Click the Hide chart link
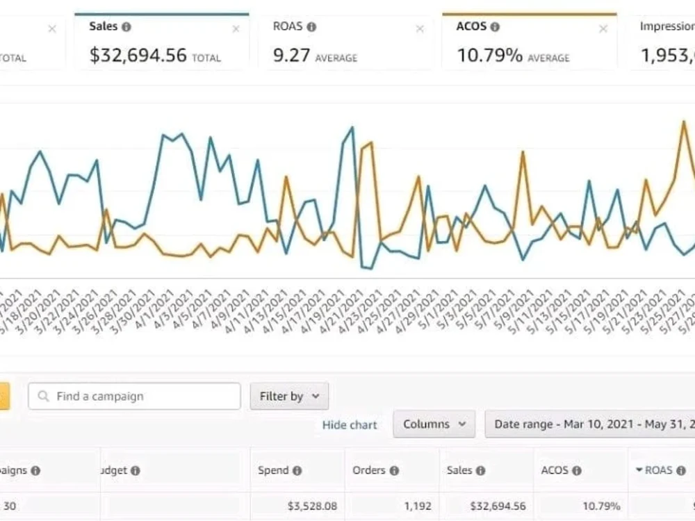Viewport: 695px width, 521px height. pyautogui.click(x=350, y=425)
